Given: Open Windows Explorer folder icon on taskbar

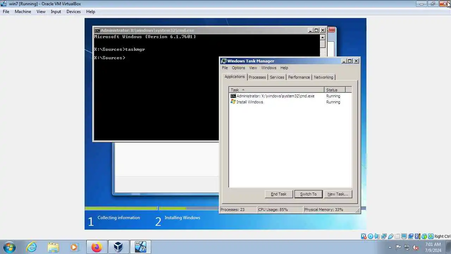Looking at the screenshot, I should click(53, 247).
